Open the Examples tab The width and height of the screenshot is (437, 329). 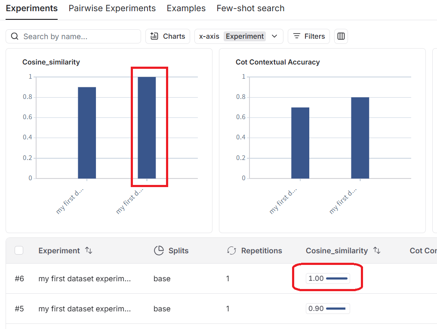click(x=186, y=9)
